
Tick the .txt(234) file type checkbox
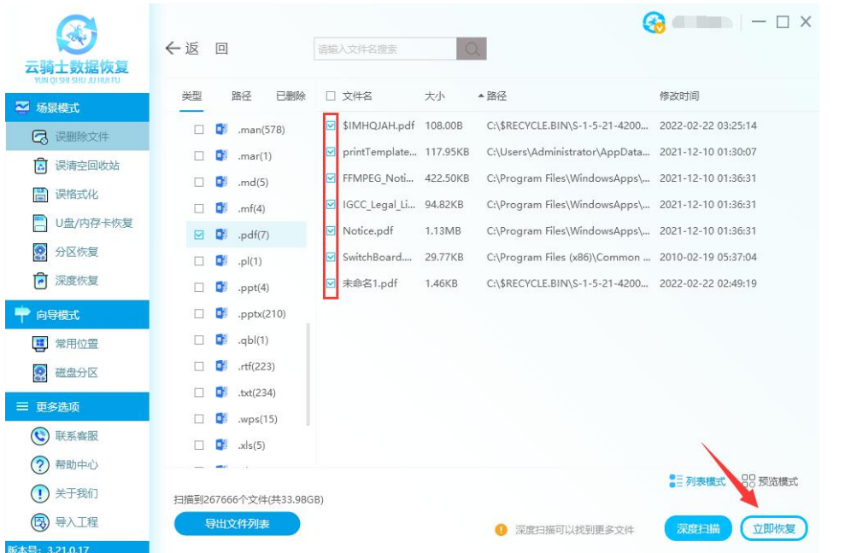[198, 393]
